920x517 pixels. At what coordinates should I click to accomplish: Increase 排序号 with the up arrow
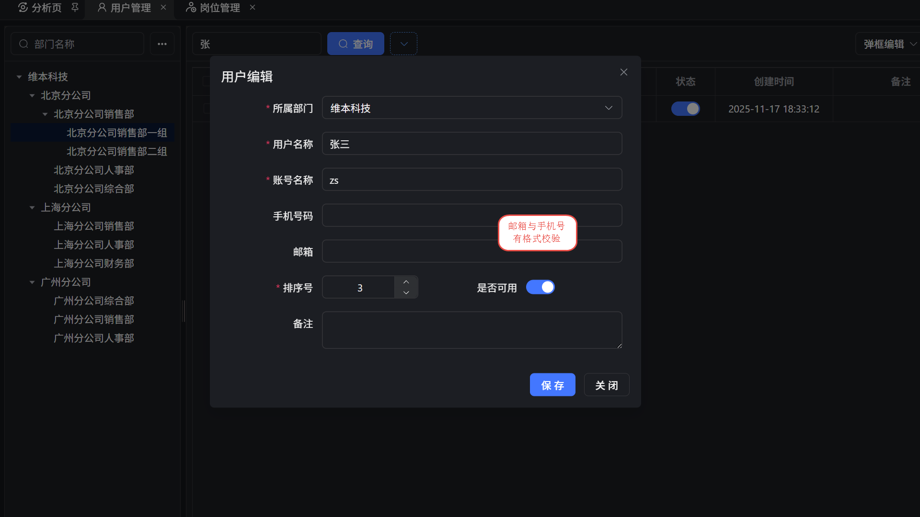(406, 282)
